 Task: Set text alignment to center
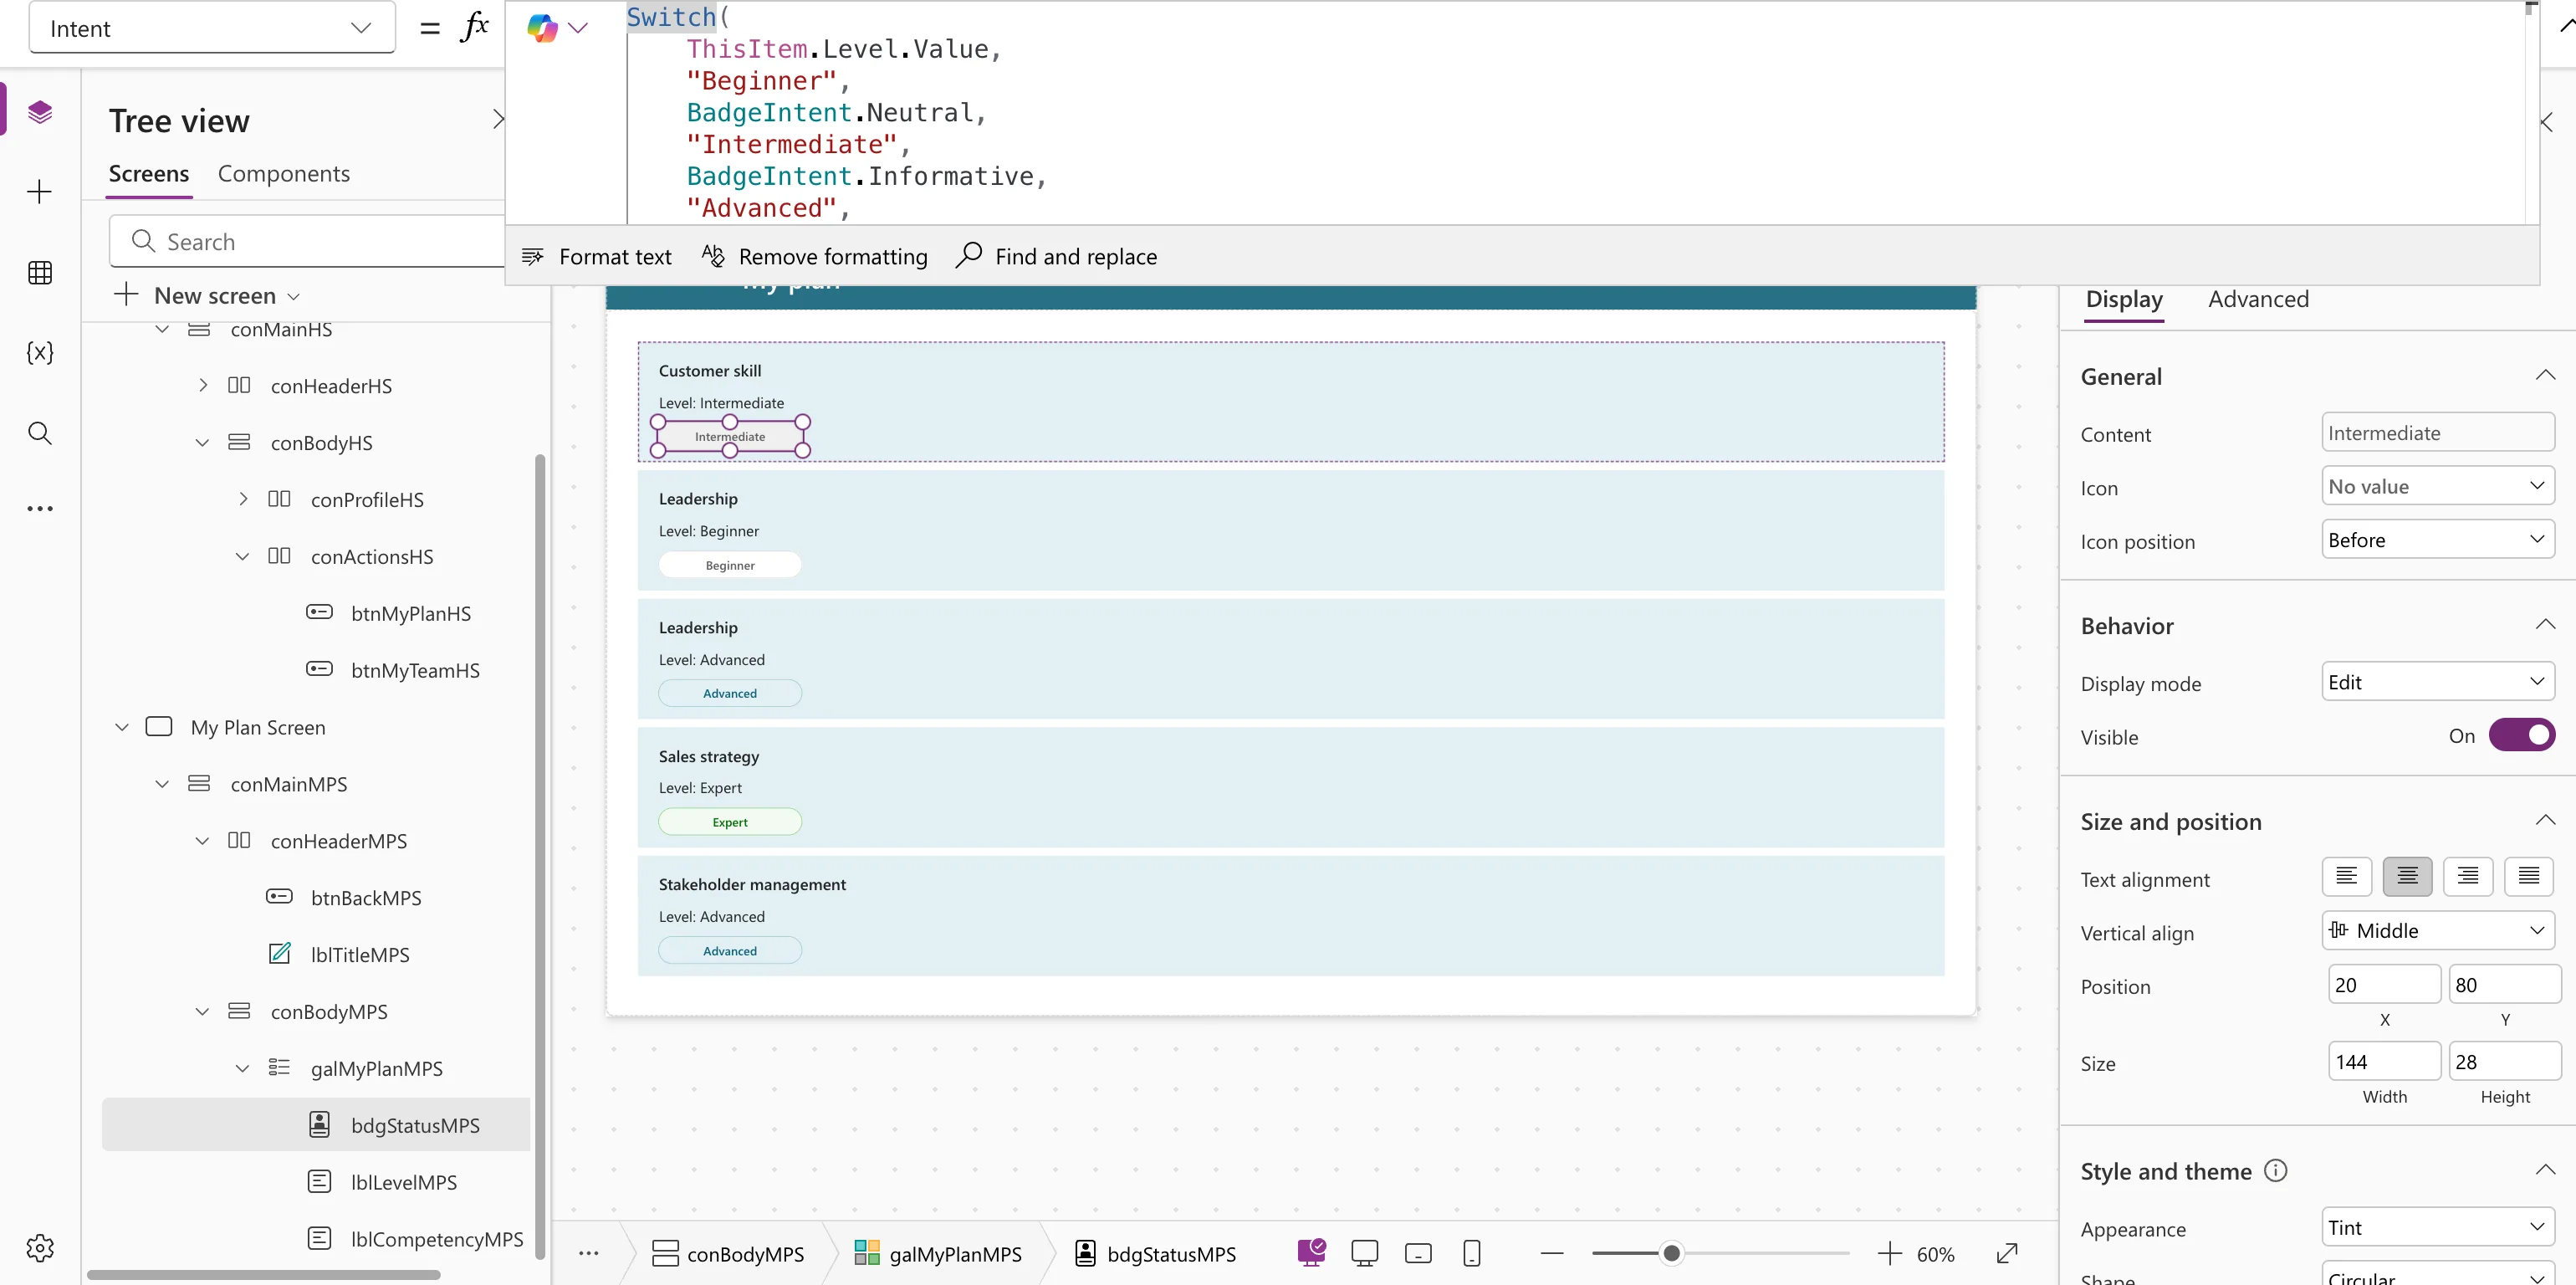click(2407, 877)
